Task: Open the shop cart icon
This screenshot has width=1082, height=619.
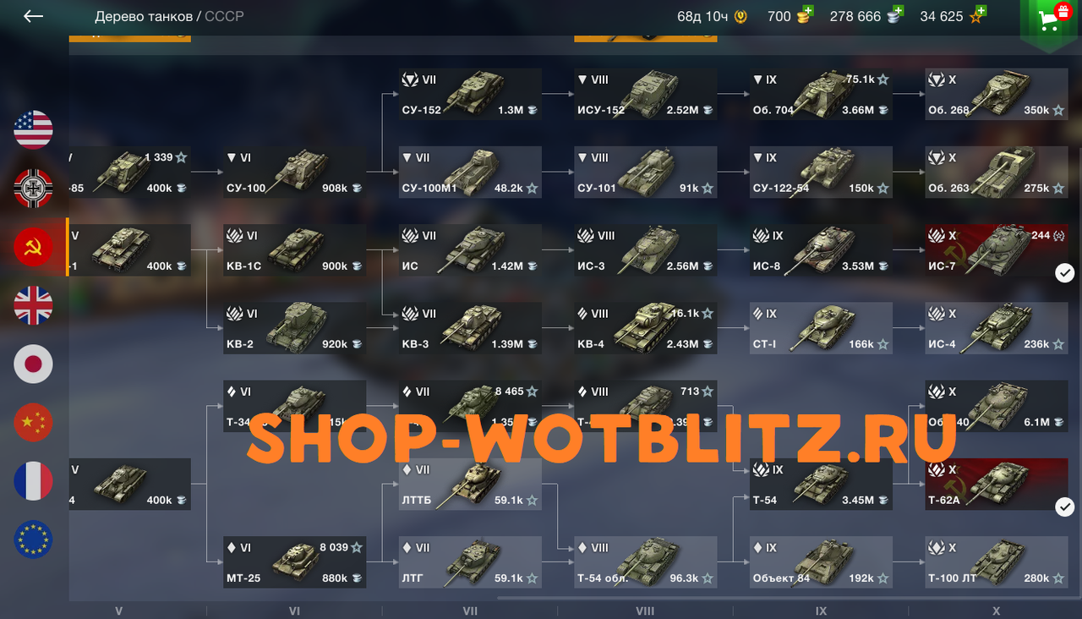Action: tap(1050, 20)
